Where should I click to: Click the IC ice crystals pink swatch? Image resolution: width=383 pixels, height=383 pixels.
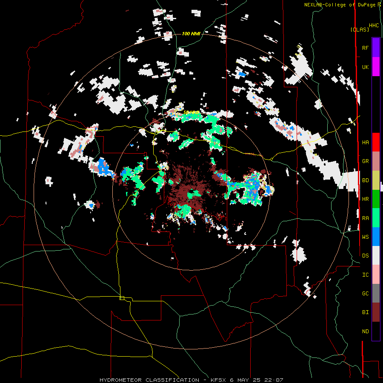coord(376,274)
